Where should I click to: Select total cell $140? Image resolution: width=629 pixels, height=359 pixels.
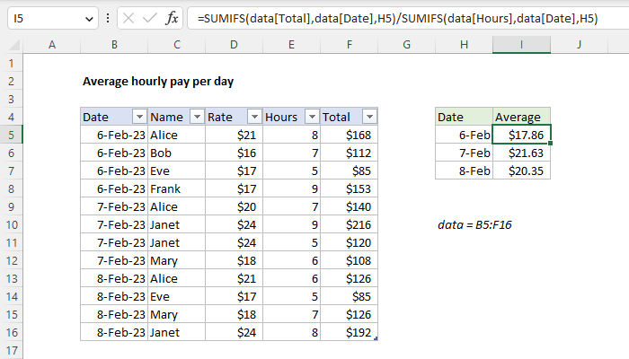(x=349, y=206)
